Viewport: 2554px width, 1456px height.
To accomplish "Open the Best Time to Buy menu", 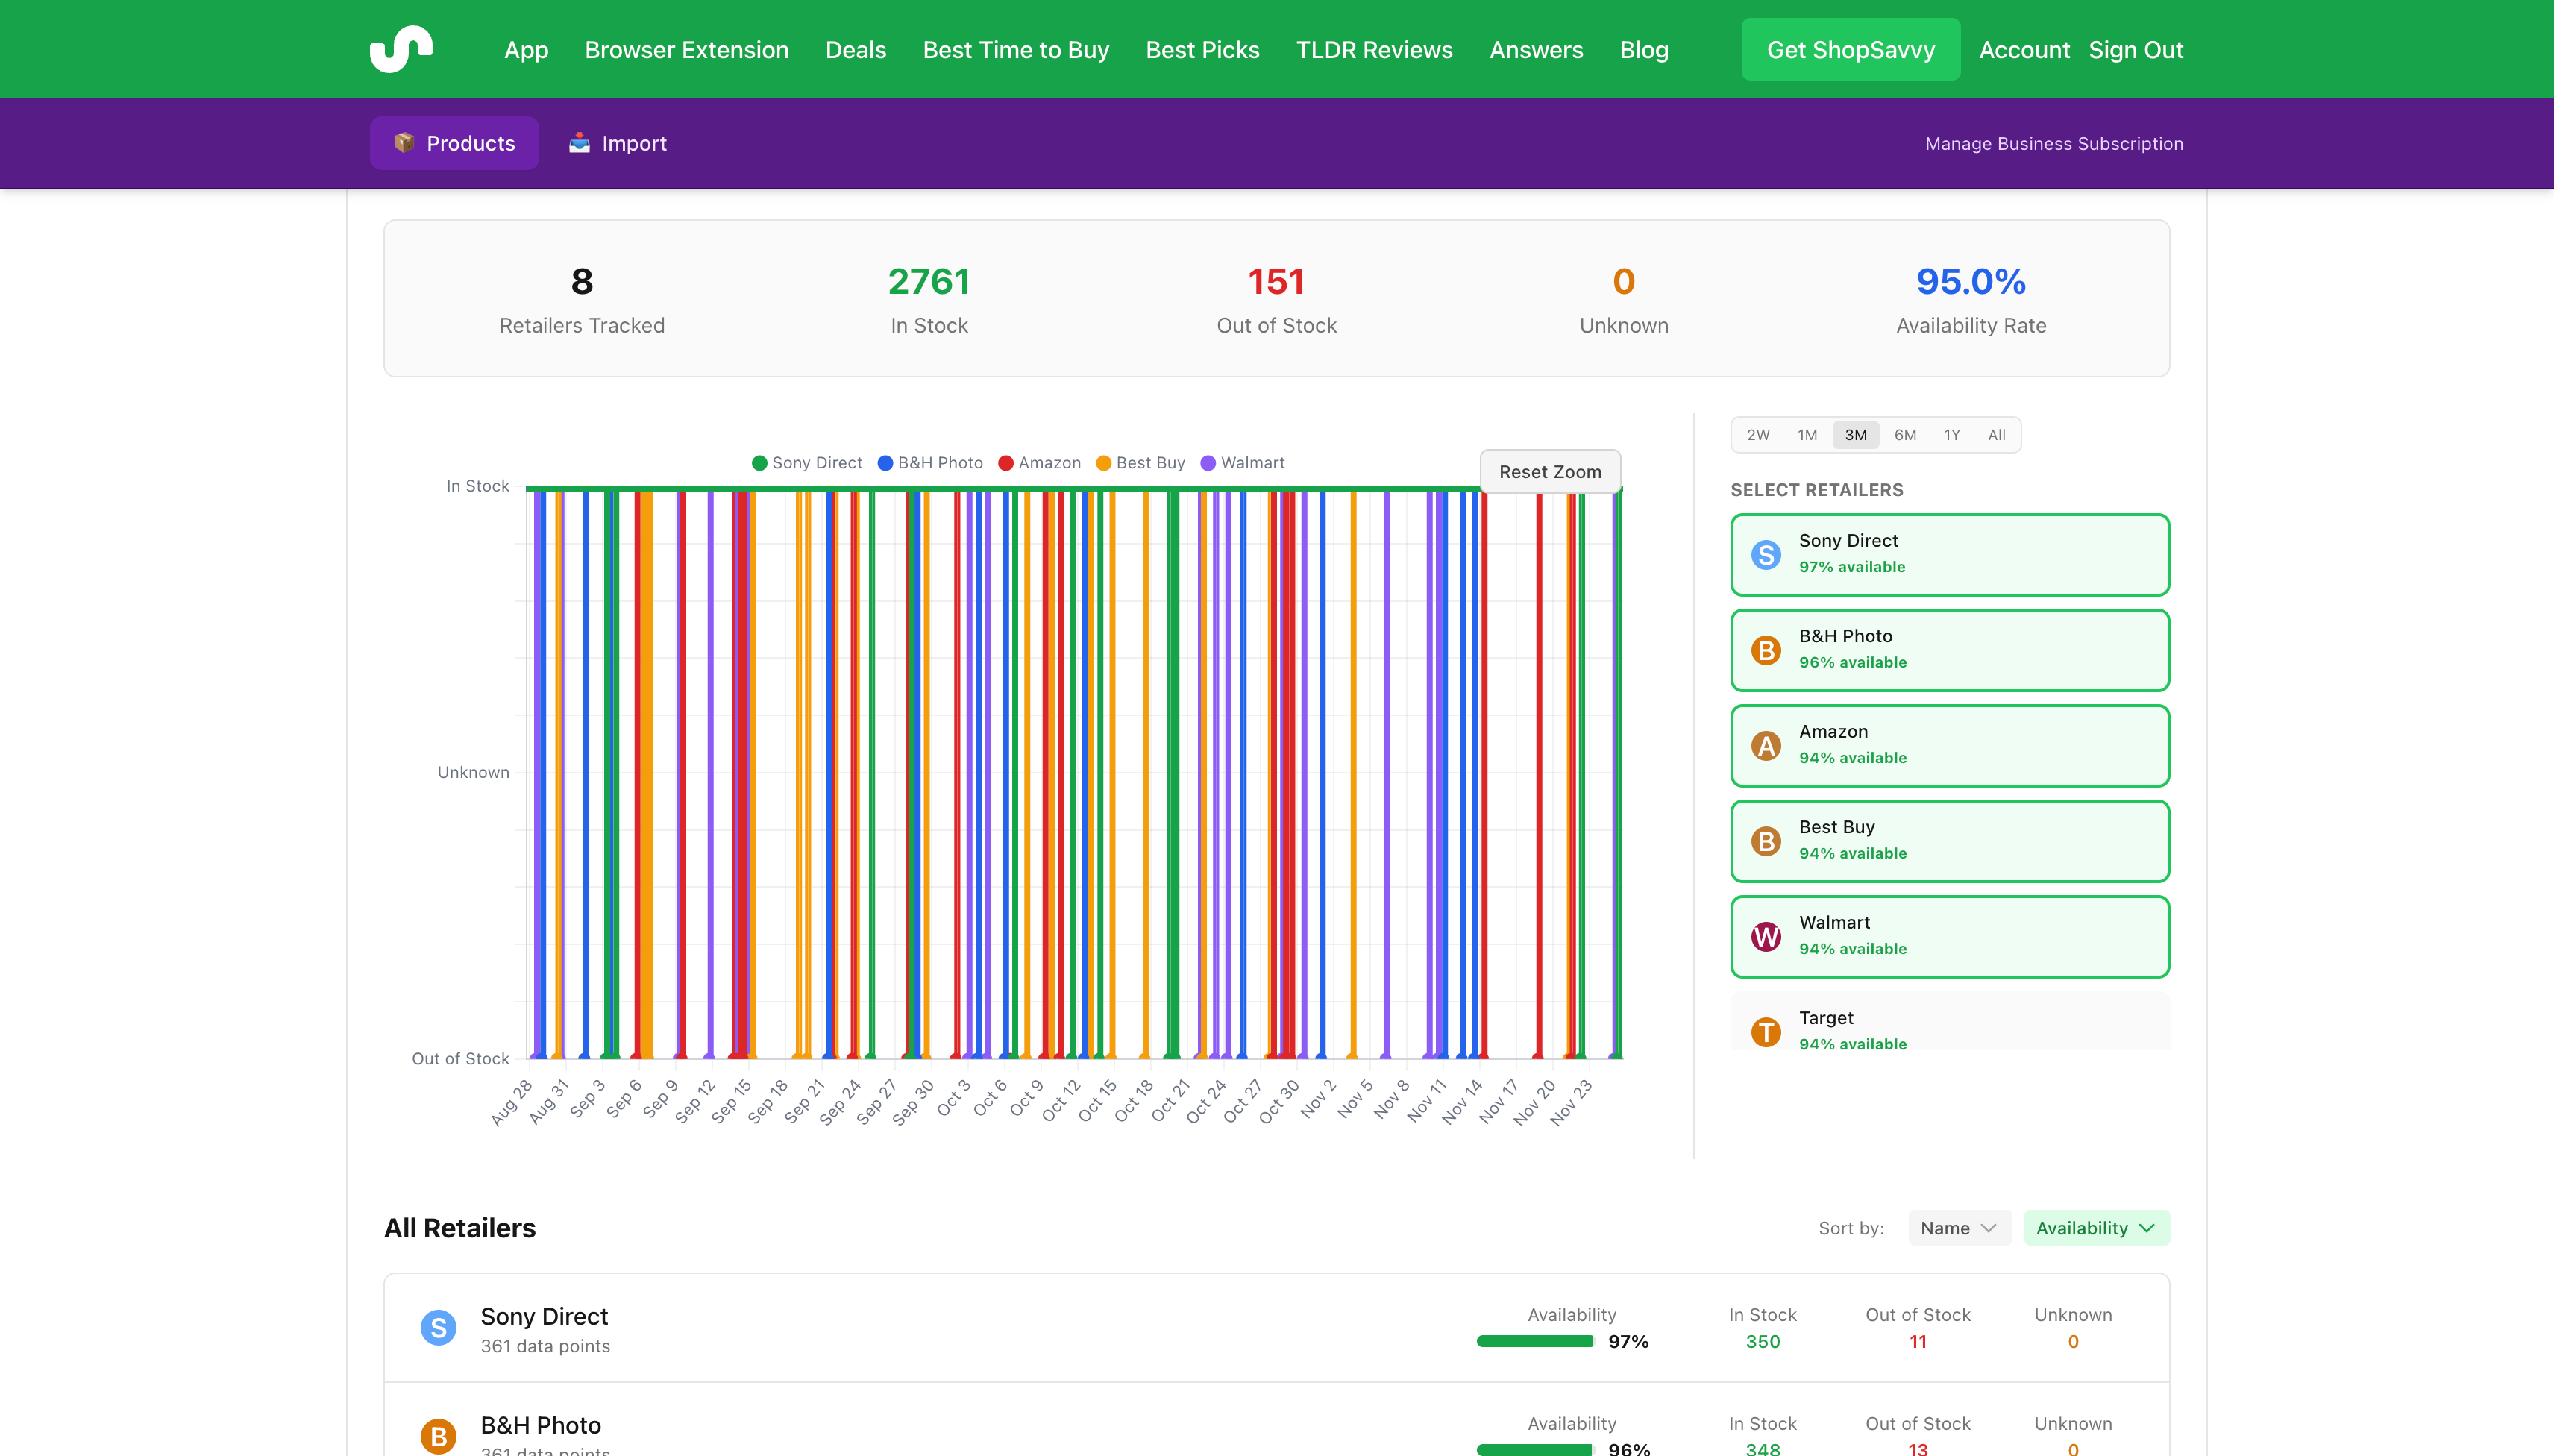I will (x=1015, y=49).
